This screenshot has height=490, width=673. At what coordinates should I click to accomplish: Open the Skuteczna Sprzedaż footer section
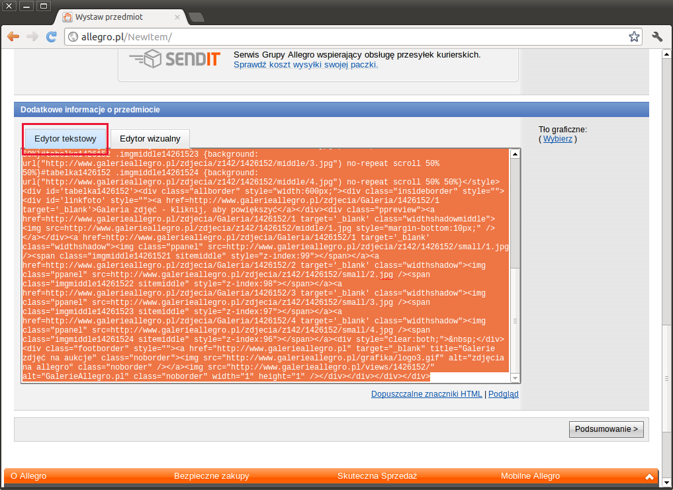coord(377,476)
